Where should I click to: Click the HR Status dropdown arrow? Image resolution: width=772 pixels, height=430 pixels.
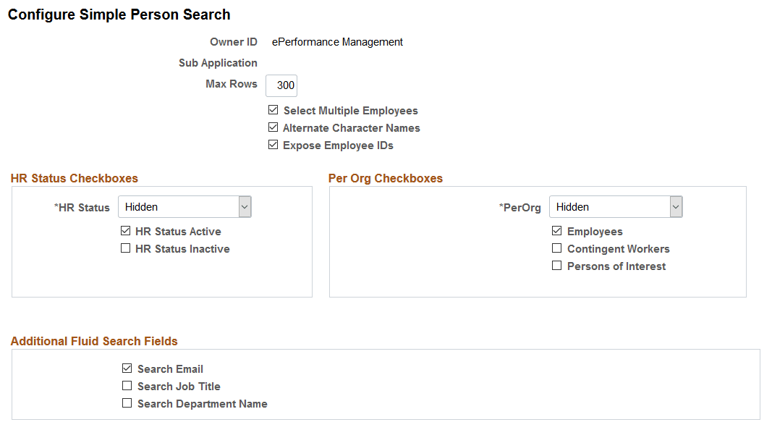coord(245,206)
